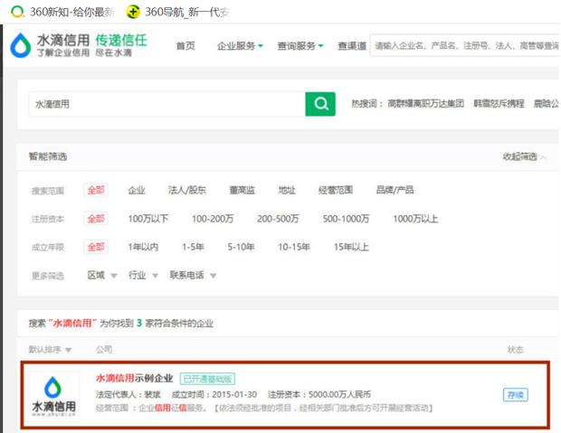This screenshot has width=561, height=433.
Task: Click legal representative name 裴斌
Action: (152, 395)
